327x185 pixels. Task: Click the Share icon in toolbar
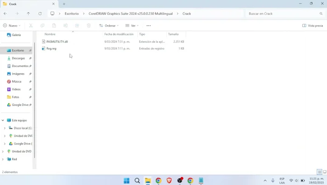[77, 26]
